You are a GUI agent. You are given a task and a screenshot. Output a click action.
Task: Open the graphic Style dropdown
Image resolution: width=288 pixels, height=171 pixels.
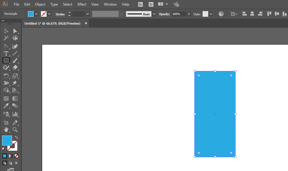click(x=211, y=14)
